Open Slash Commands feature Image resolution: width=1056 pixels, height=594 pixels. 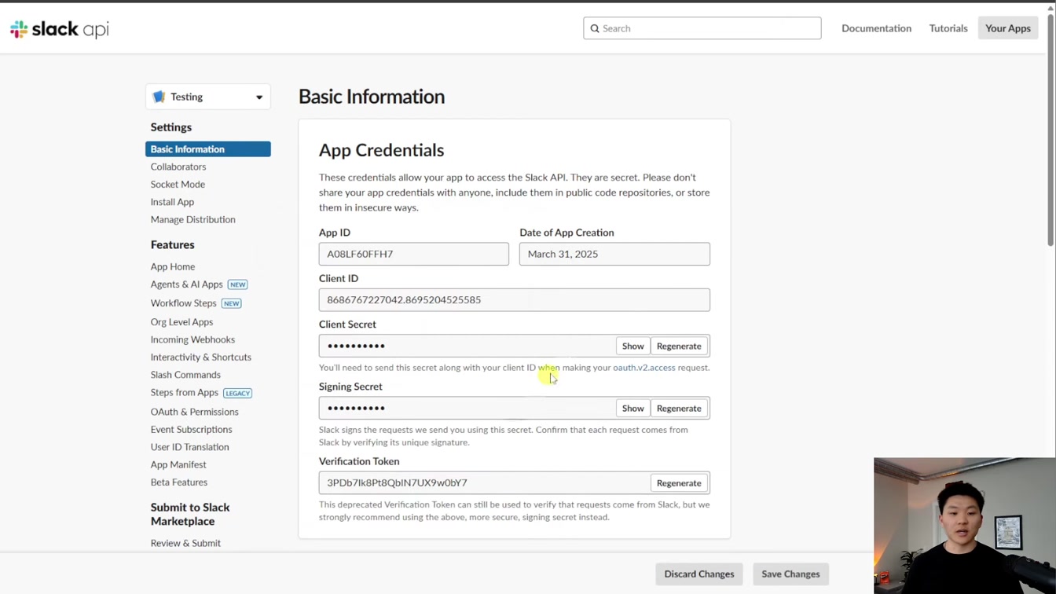click(185, 375)
